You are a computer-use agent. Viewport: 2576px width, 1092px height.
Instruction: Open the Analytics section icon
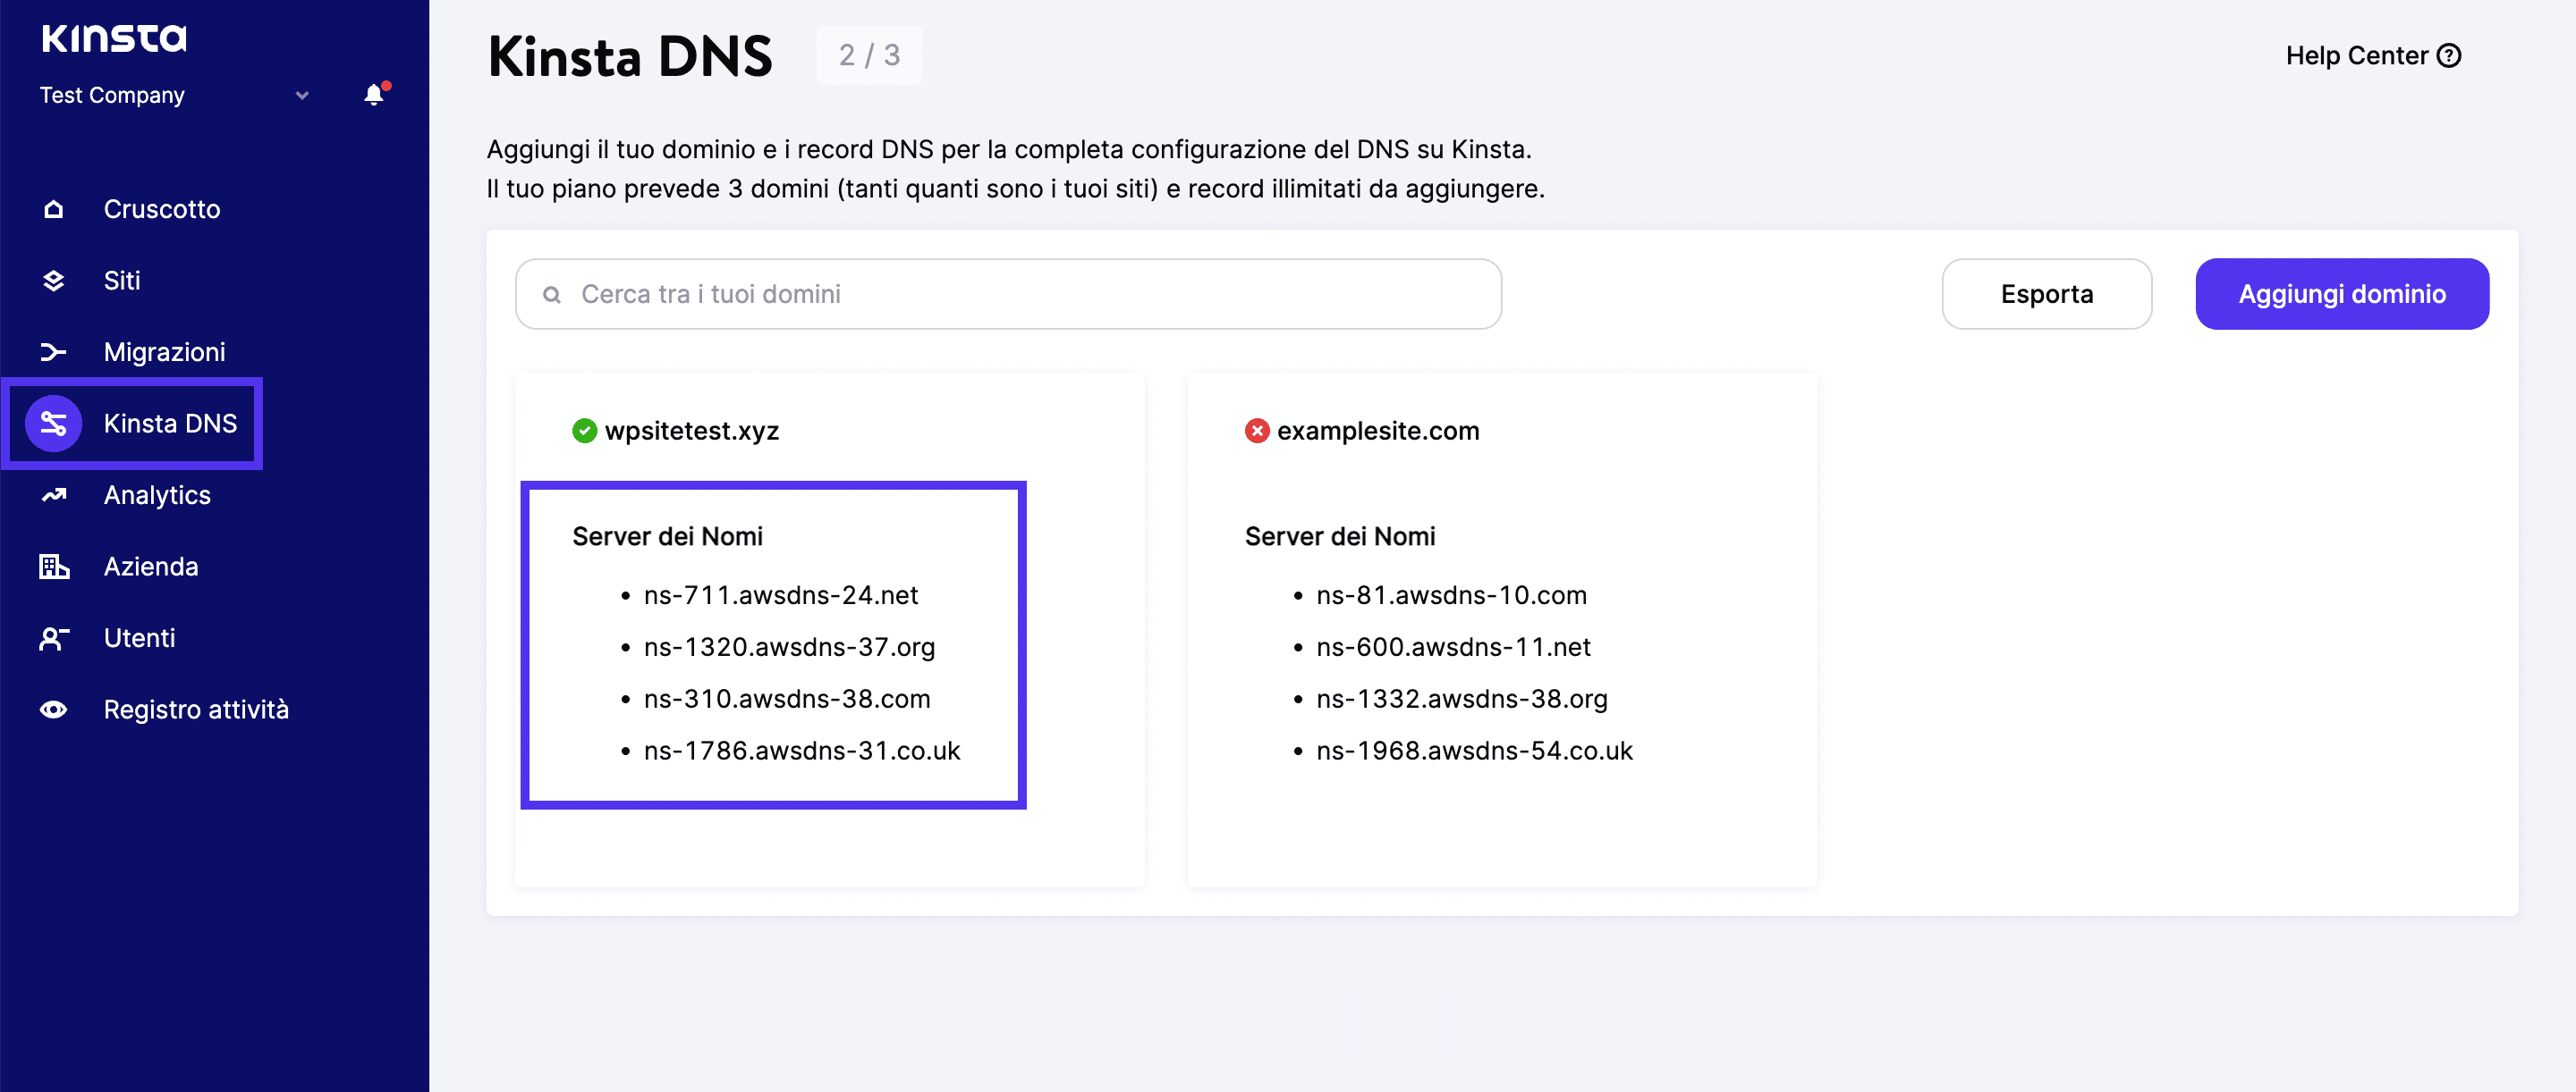coord(53,496)
